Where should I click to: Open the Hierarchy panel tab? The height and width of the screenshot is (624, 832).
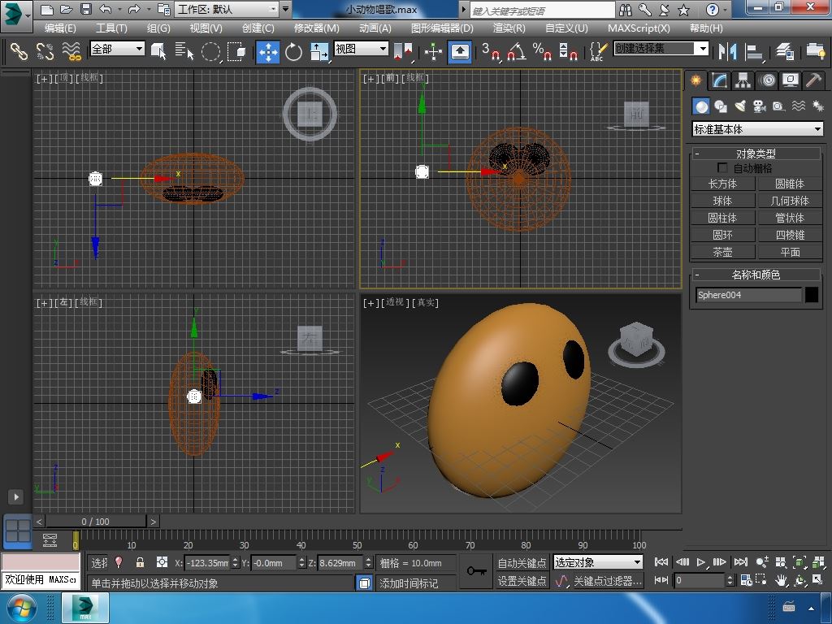coord(743,80)
